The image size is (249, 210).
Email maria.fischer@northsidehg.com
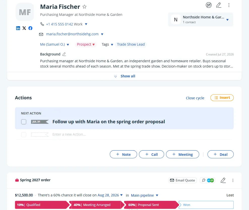[x=72, y=34]
